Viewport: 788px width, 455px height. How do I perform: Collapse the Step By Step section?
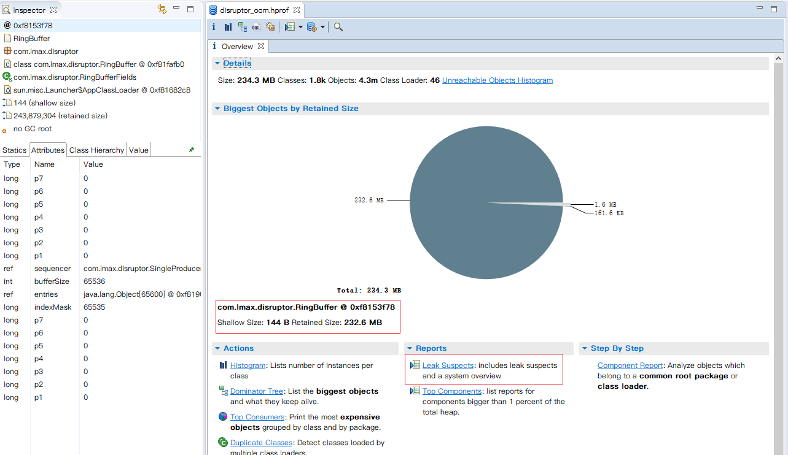click(x=585, y=348)
